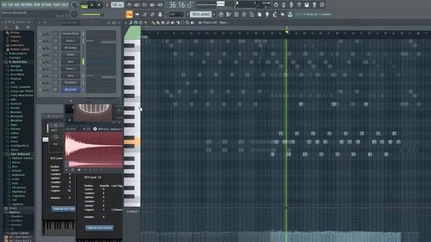This screenshot has height=242, width=431.
Task: Click the Stop button in transport
Action: tap(99, 5)
